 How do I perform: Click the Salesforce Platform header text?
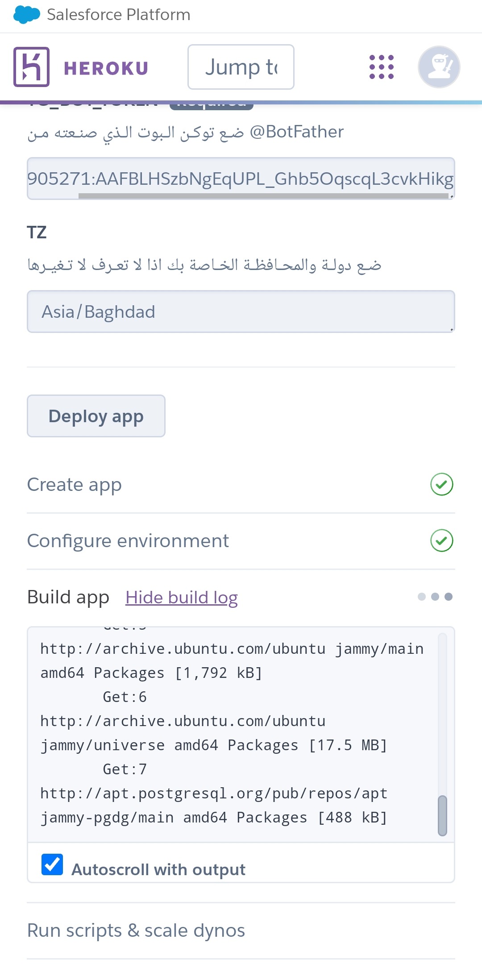[x=119, y=15]
